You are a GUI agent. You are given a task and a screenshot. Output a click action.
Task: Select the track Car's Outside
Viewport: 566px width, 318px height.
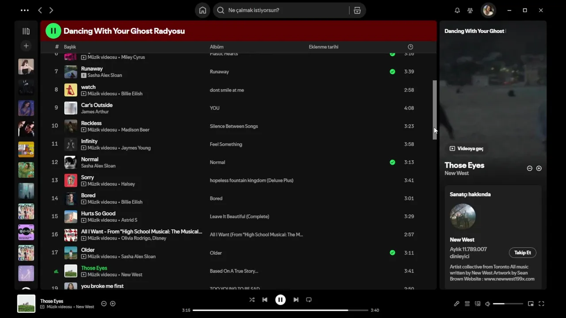tap(97, 105)
